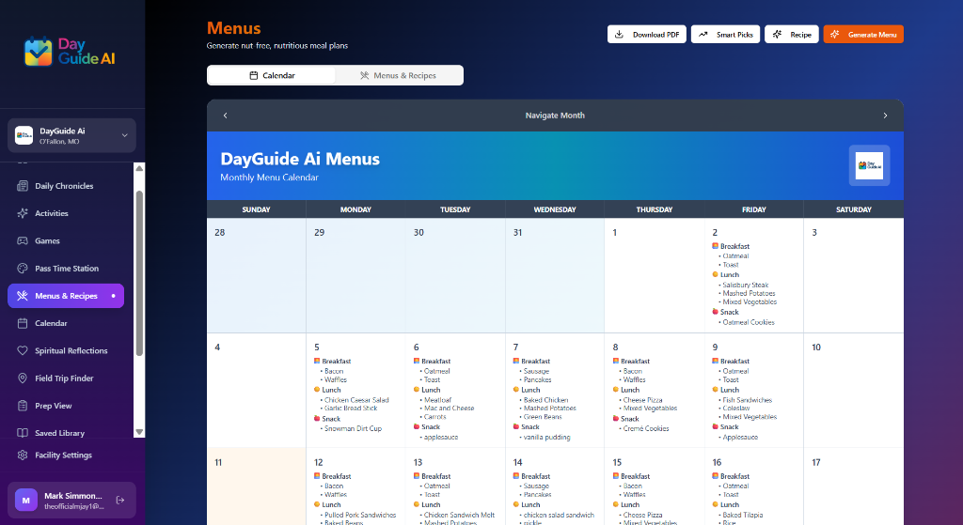Image resolution: width=963 pixels, height=525 pixels.
Task: Click the sparkle icon in Recipe button
Action: pyautogui.click(x=777, y=35)
